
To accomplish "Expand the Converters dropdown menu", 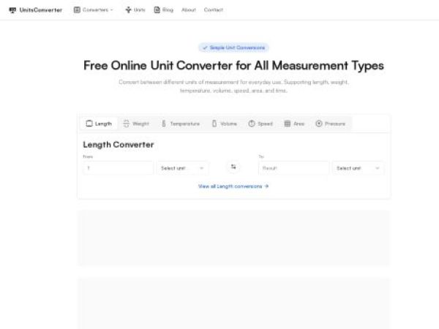I will click(94, 10).
